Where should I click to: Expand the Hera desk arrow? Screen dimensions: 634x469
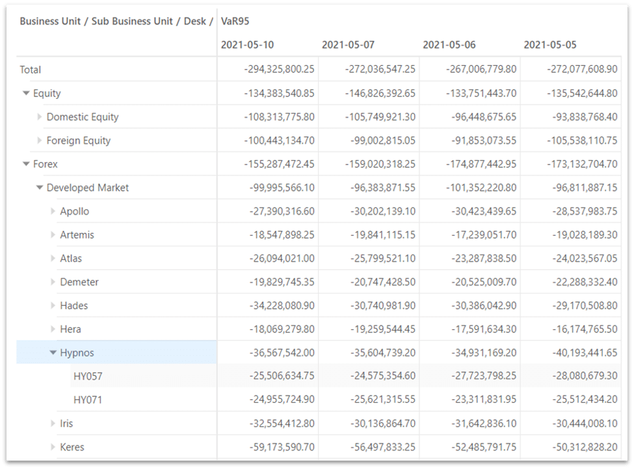click(x=53, y=329)
